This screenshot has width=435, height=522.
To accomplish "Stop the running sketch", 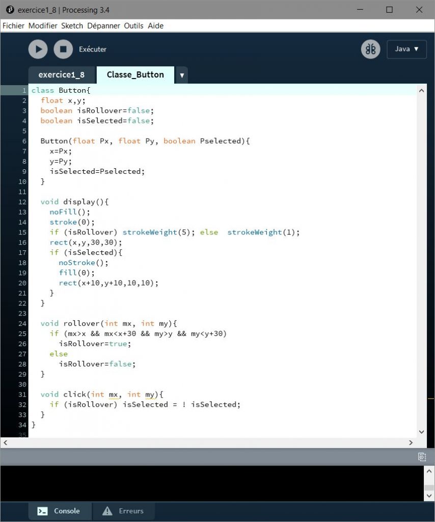I will 63,49.
